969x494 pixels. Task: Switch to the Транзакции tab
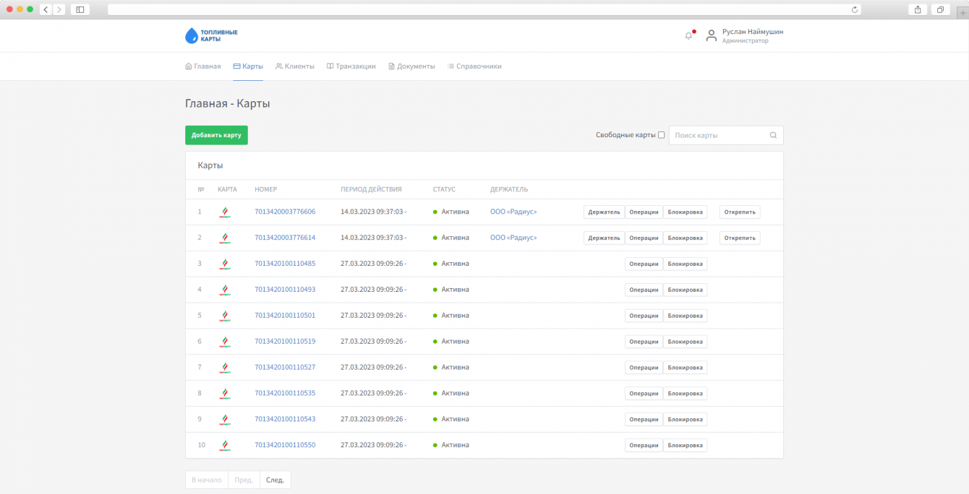(x=351, y=66)
